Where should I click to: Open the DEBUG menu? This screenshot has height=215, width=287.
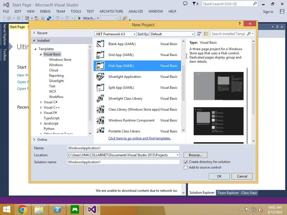[45, 11]
